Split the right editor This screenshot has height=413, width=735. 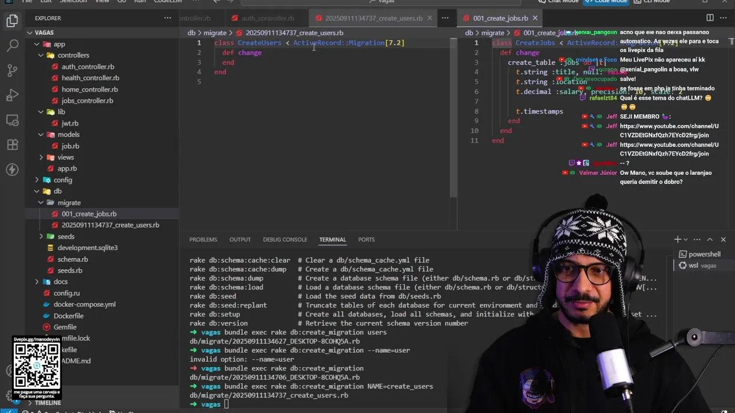[710, 18]
